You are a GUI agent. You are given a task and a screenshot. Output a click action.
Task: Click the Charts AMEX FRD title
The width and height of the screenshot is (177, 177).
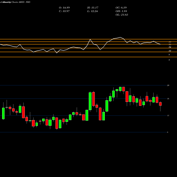21,2
